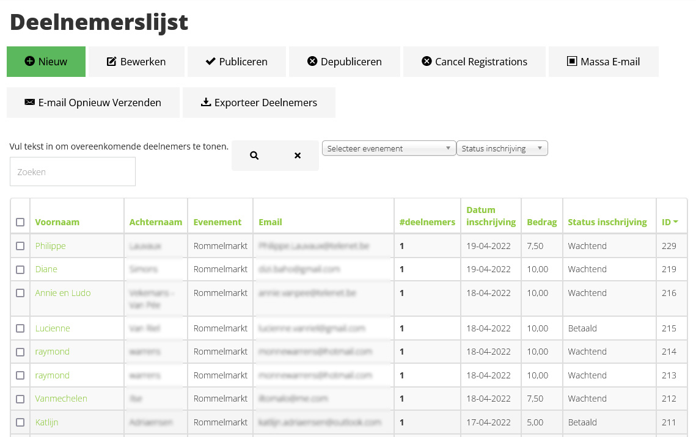Sort table by Datum inschrijving column
Viewport: 696px width, 437px height.
click(x=491, y=216)
